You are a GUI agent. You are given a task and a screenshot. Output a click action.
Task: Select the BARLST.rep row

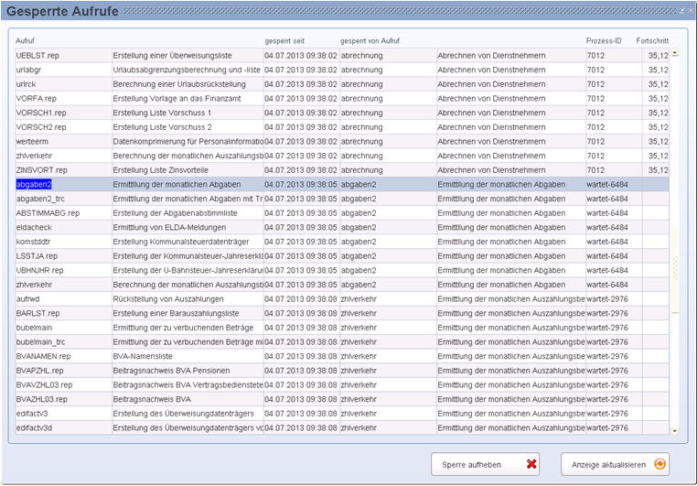[342, 313]
